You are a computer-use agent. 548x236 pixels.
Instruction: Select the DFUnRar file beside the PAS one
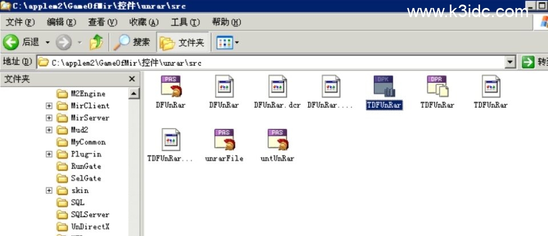pos(224,92)
